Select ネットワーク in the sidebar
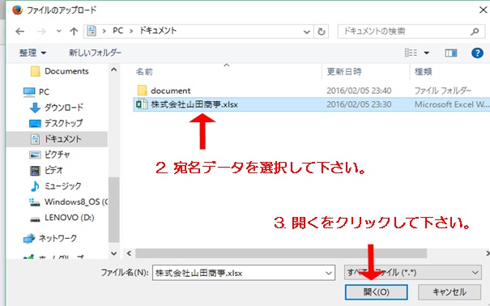 click(50, 238)
